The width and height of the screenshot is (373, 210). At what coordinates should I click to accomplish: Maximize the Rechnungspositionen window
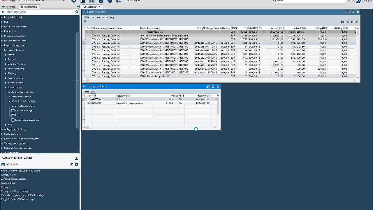[213, 87]
